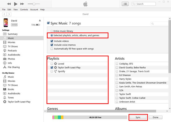Open the Help menu
Viewport: 171px width, 122px height.
tap(42, 10)
